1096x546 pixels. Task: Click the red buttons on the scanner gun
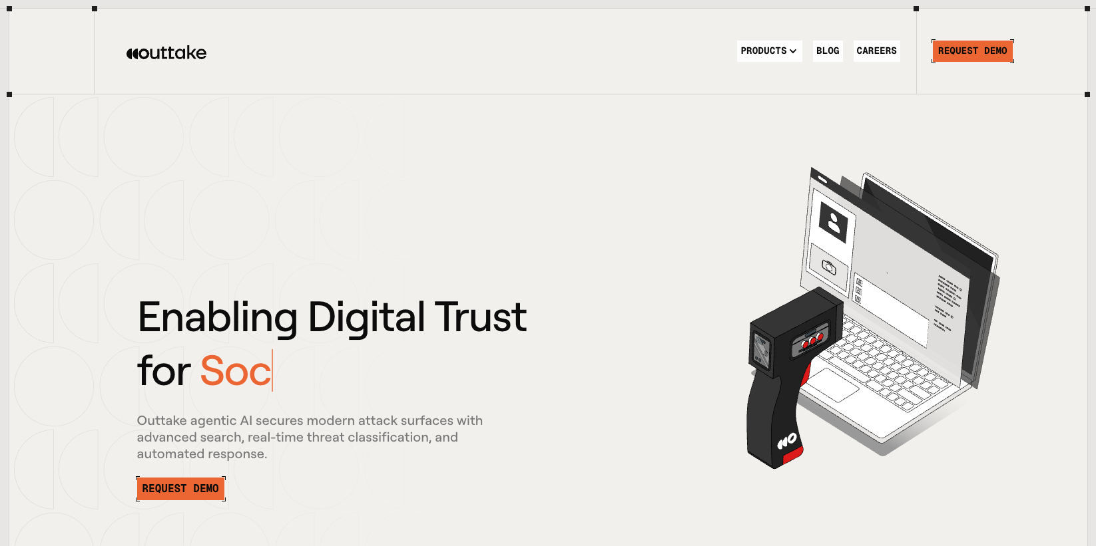[x=812, y=341]
